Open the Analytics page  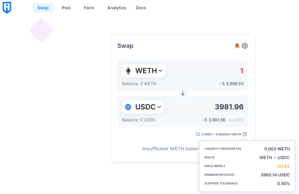pyautogui.click(x=117, y=8)
